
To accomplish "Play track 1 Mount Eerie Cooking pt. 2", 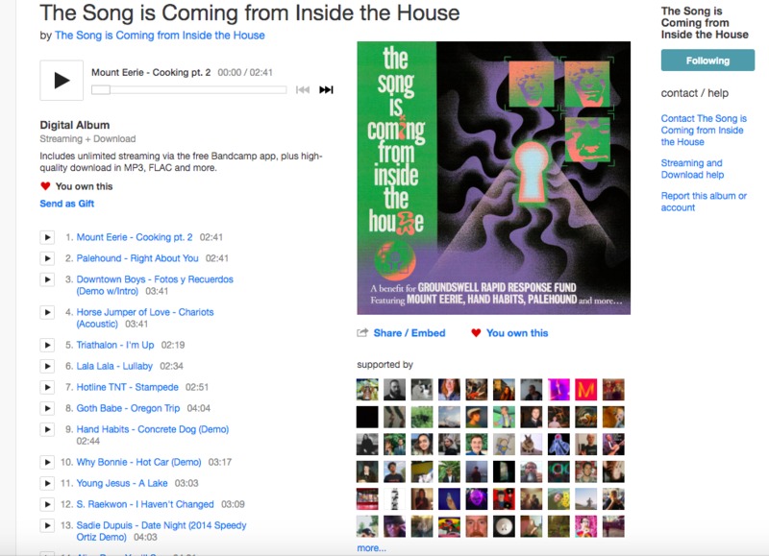I will pyautogui.click(x=47, y=237).
